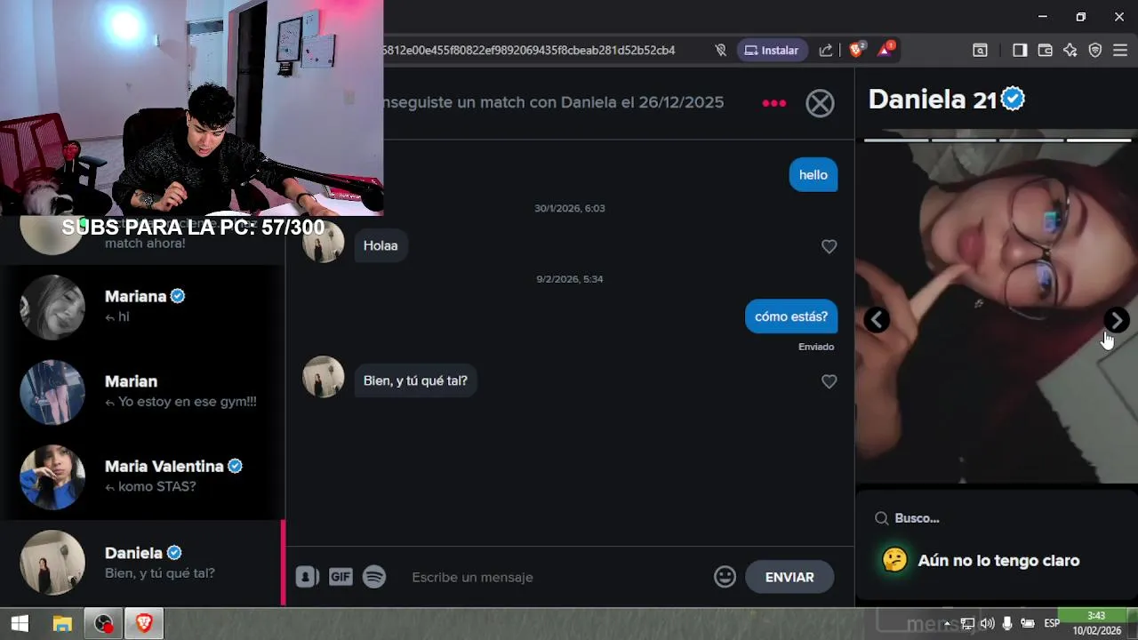Like the 'Bien, y tú qué tal?' message heart
The image size is (1138, 640).
829,381
